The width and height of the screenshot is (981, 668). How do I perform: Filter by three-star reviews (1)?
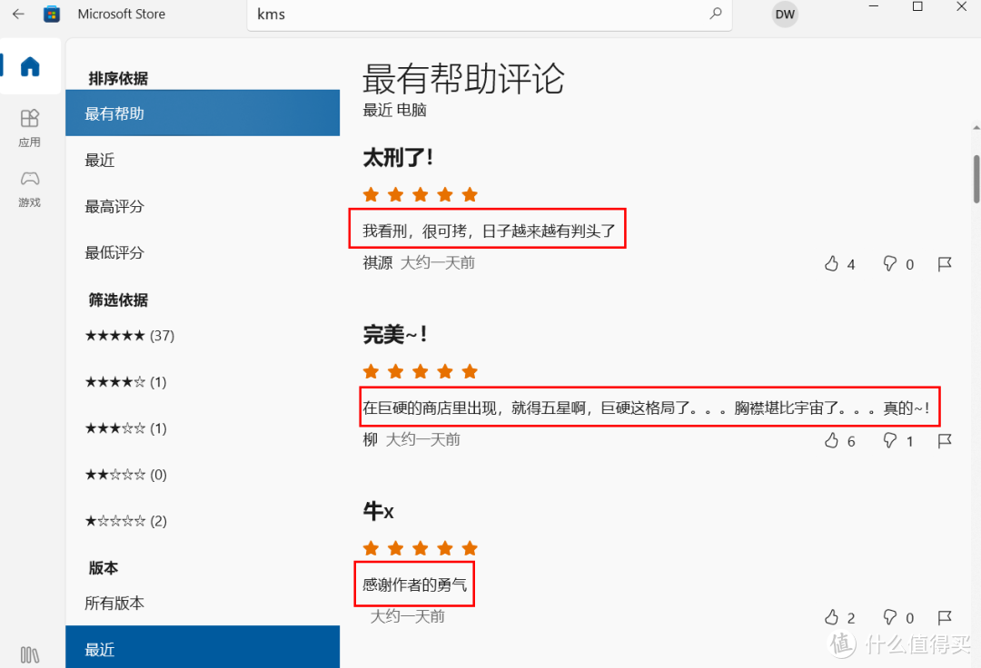125,428
